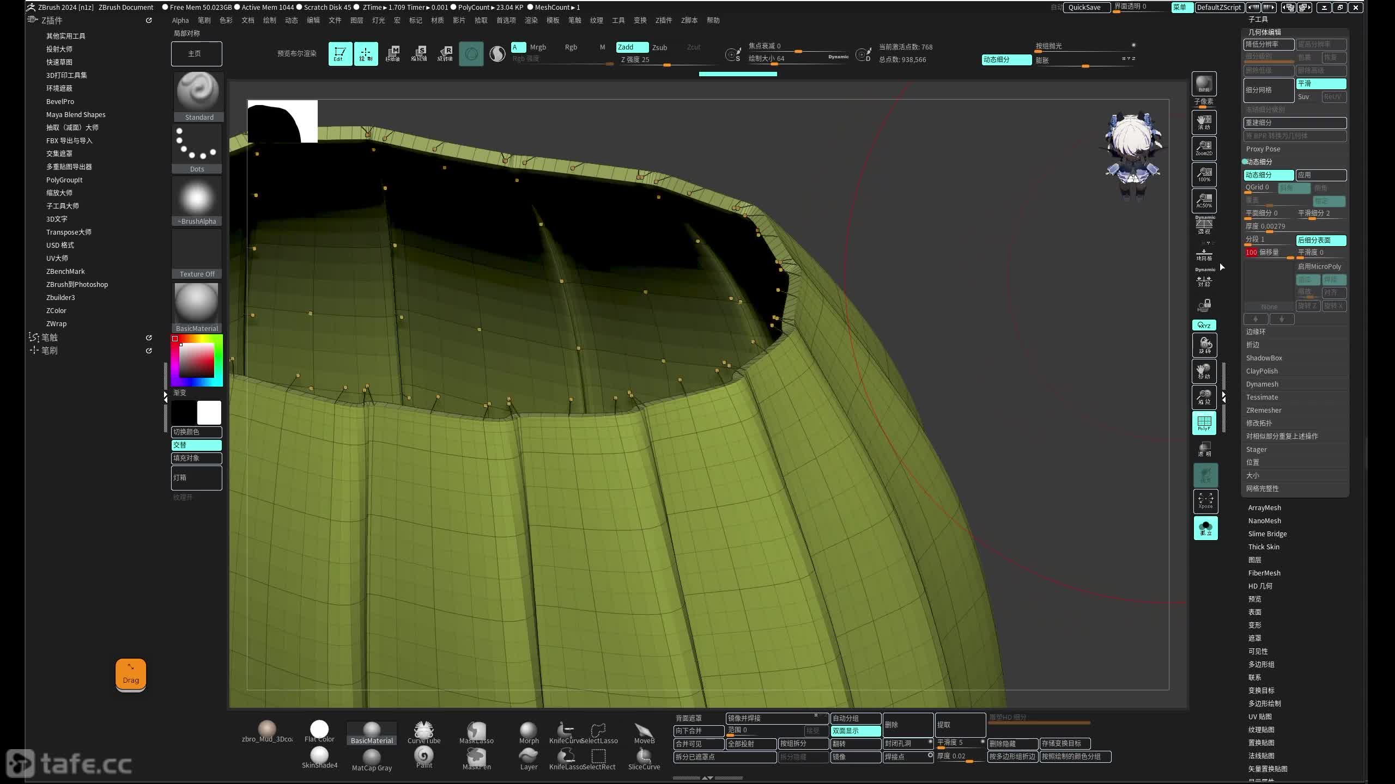Select the MaskLasso brush

tap(476, 733)
